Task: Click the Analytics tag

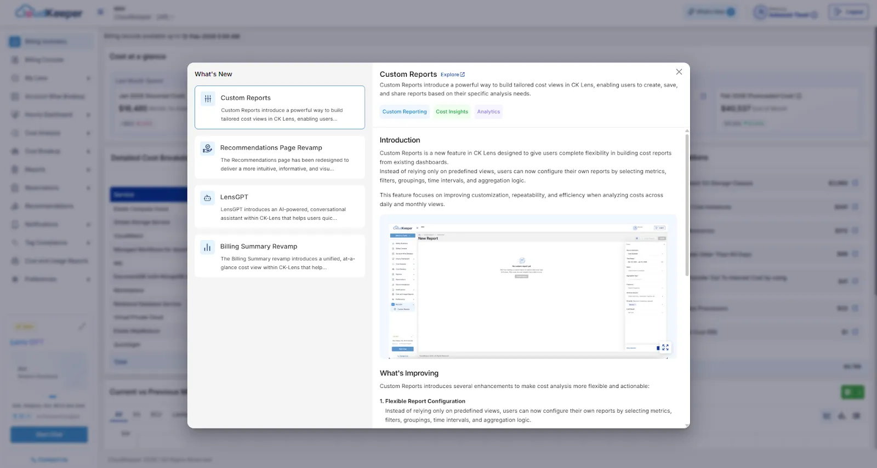Action: (x=488, y=112)
